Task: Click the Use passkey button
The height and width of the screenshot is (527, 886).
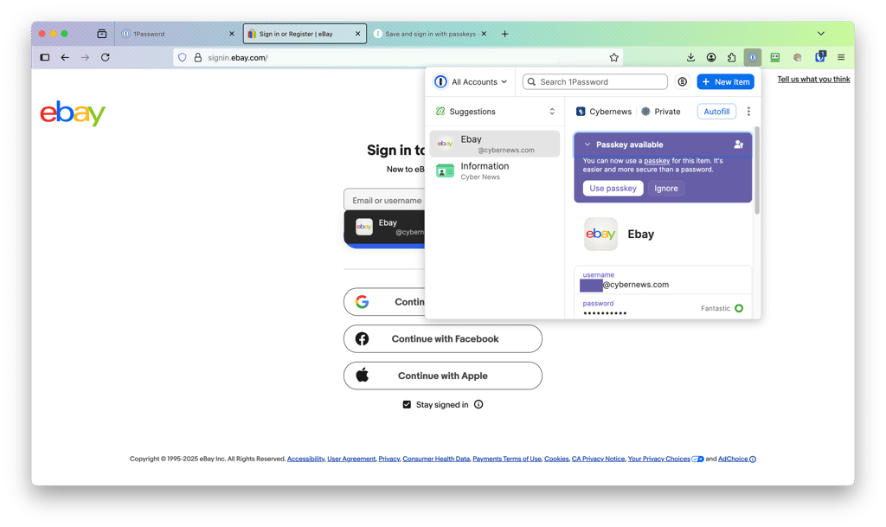Action: [x=613, y=188]
